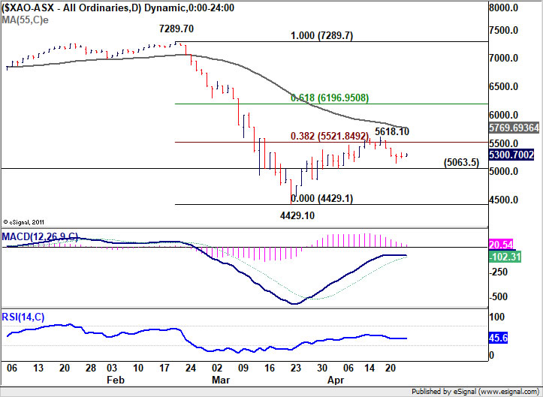
Task: Select the (5063.5) support level label
Action: click(x=462, y=162)
